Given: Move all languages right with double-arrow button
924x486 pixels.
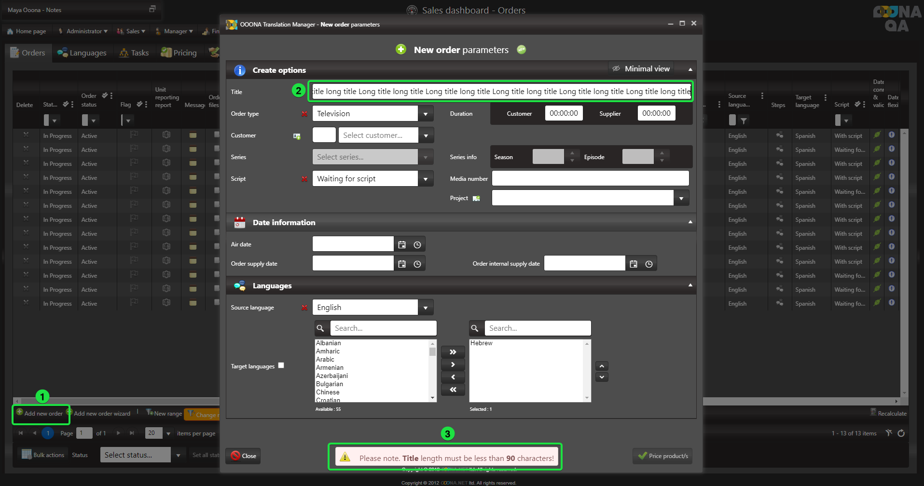Looking at the screenshot, I should point(453,352).
